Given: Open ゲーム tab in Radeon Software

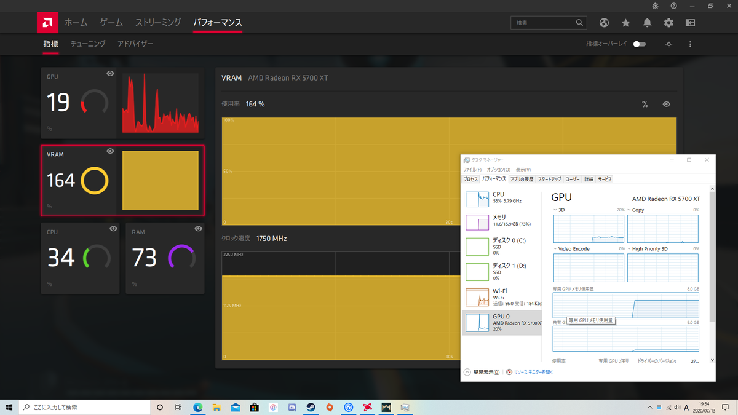Looking at the screenshot, I should 111,23.
